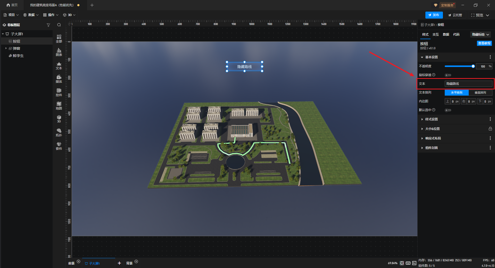The width and height of the screenshot is (495, 268).
Task: Open the 图表 (charts) component category
Action: click(59, 52)
